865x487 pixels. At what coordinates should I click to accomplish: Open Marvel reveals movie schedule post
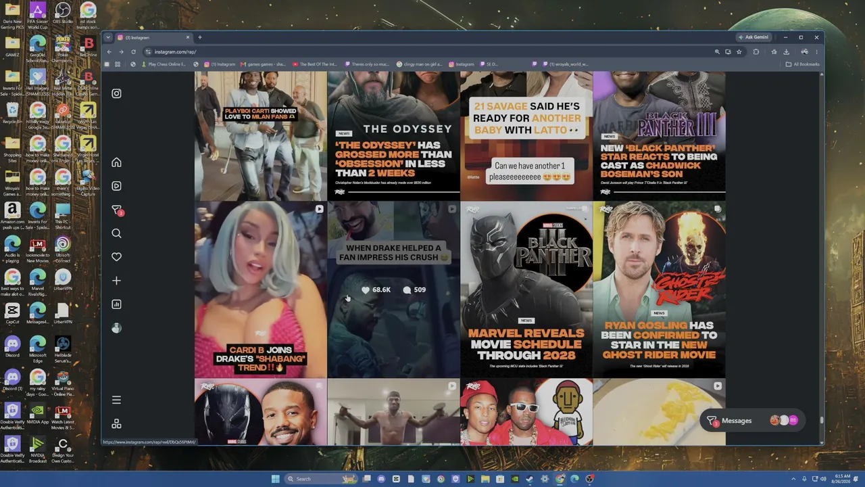click(x=526, y=289)
